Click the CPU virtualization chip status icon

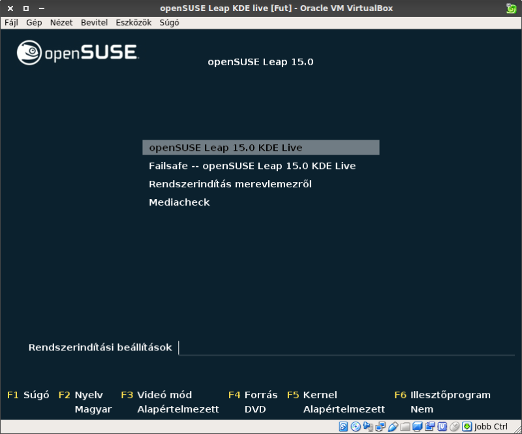click(x=442, y=426)
